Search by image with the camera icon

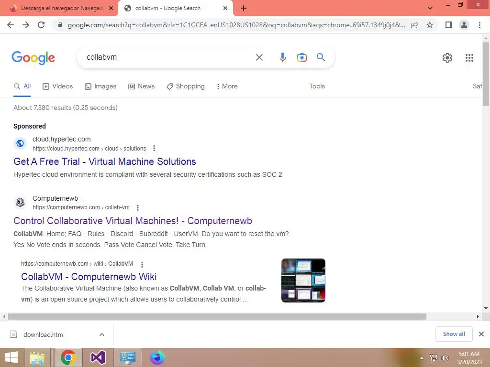(302, 57)
